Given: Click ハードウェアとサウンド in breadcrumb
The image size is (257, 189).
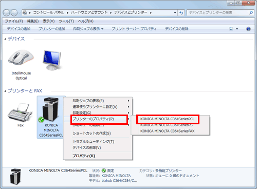Looking at the screenshot, I should pos(89,12).
